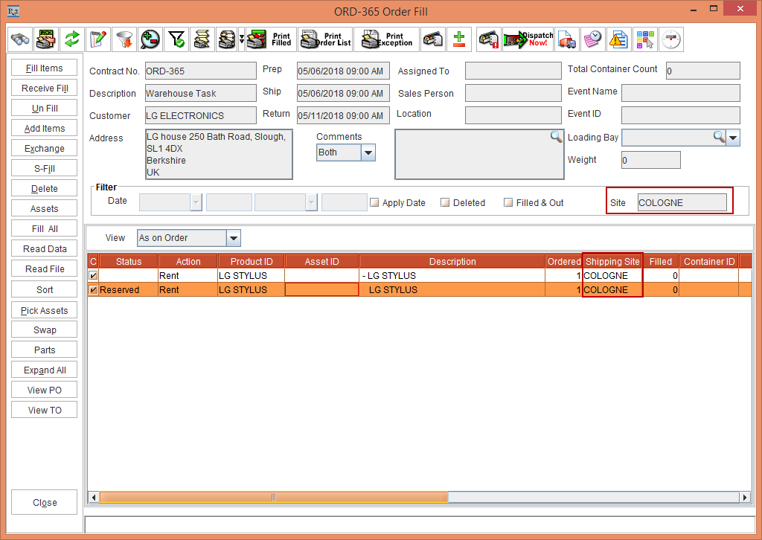Click the Dispatch Now truck icon

click(528, 39)
